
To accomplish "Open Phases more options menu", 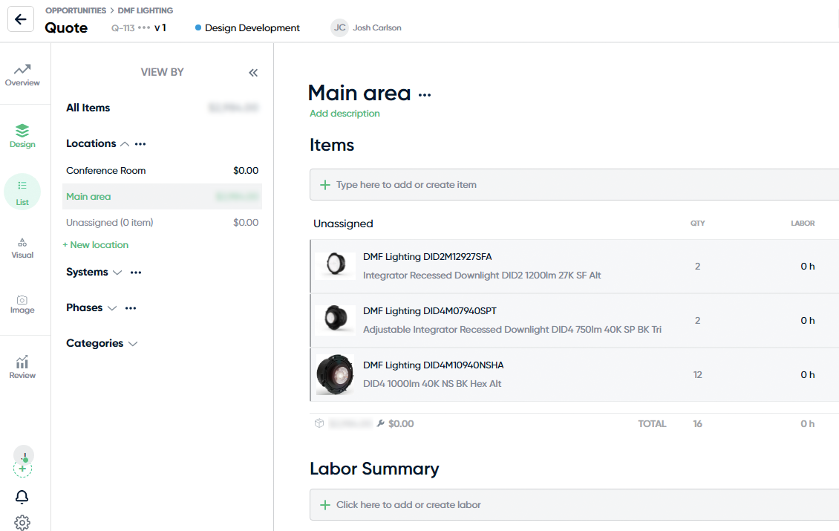I will tap(131, 308).
